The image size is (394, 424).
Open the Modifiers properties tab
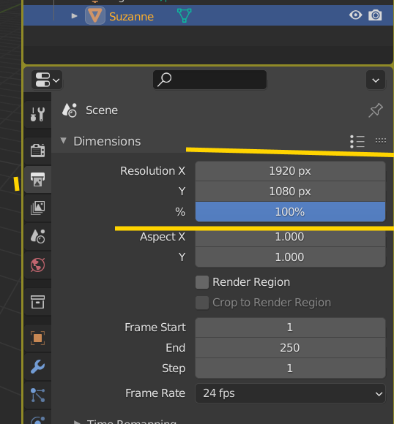point(37,366)
